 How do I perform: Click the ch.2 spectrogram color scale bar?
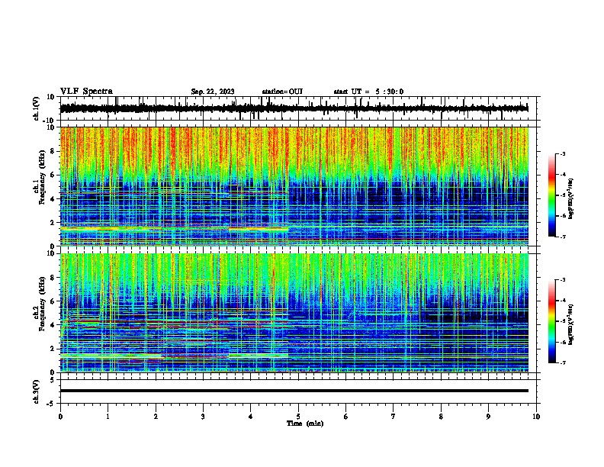551,321
